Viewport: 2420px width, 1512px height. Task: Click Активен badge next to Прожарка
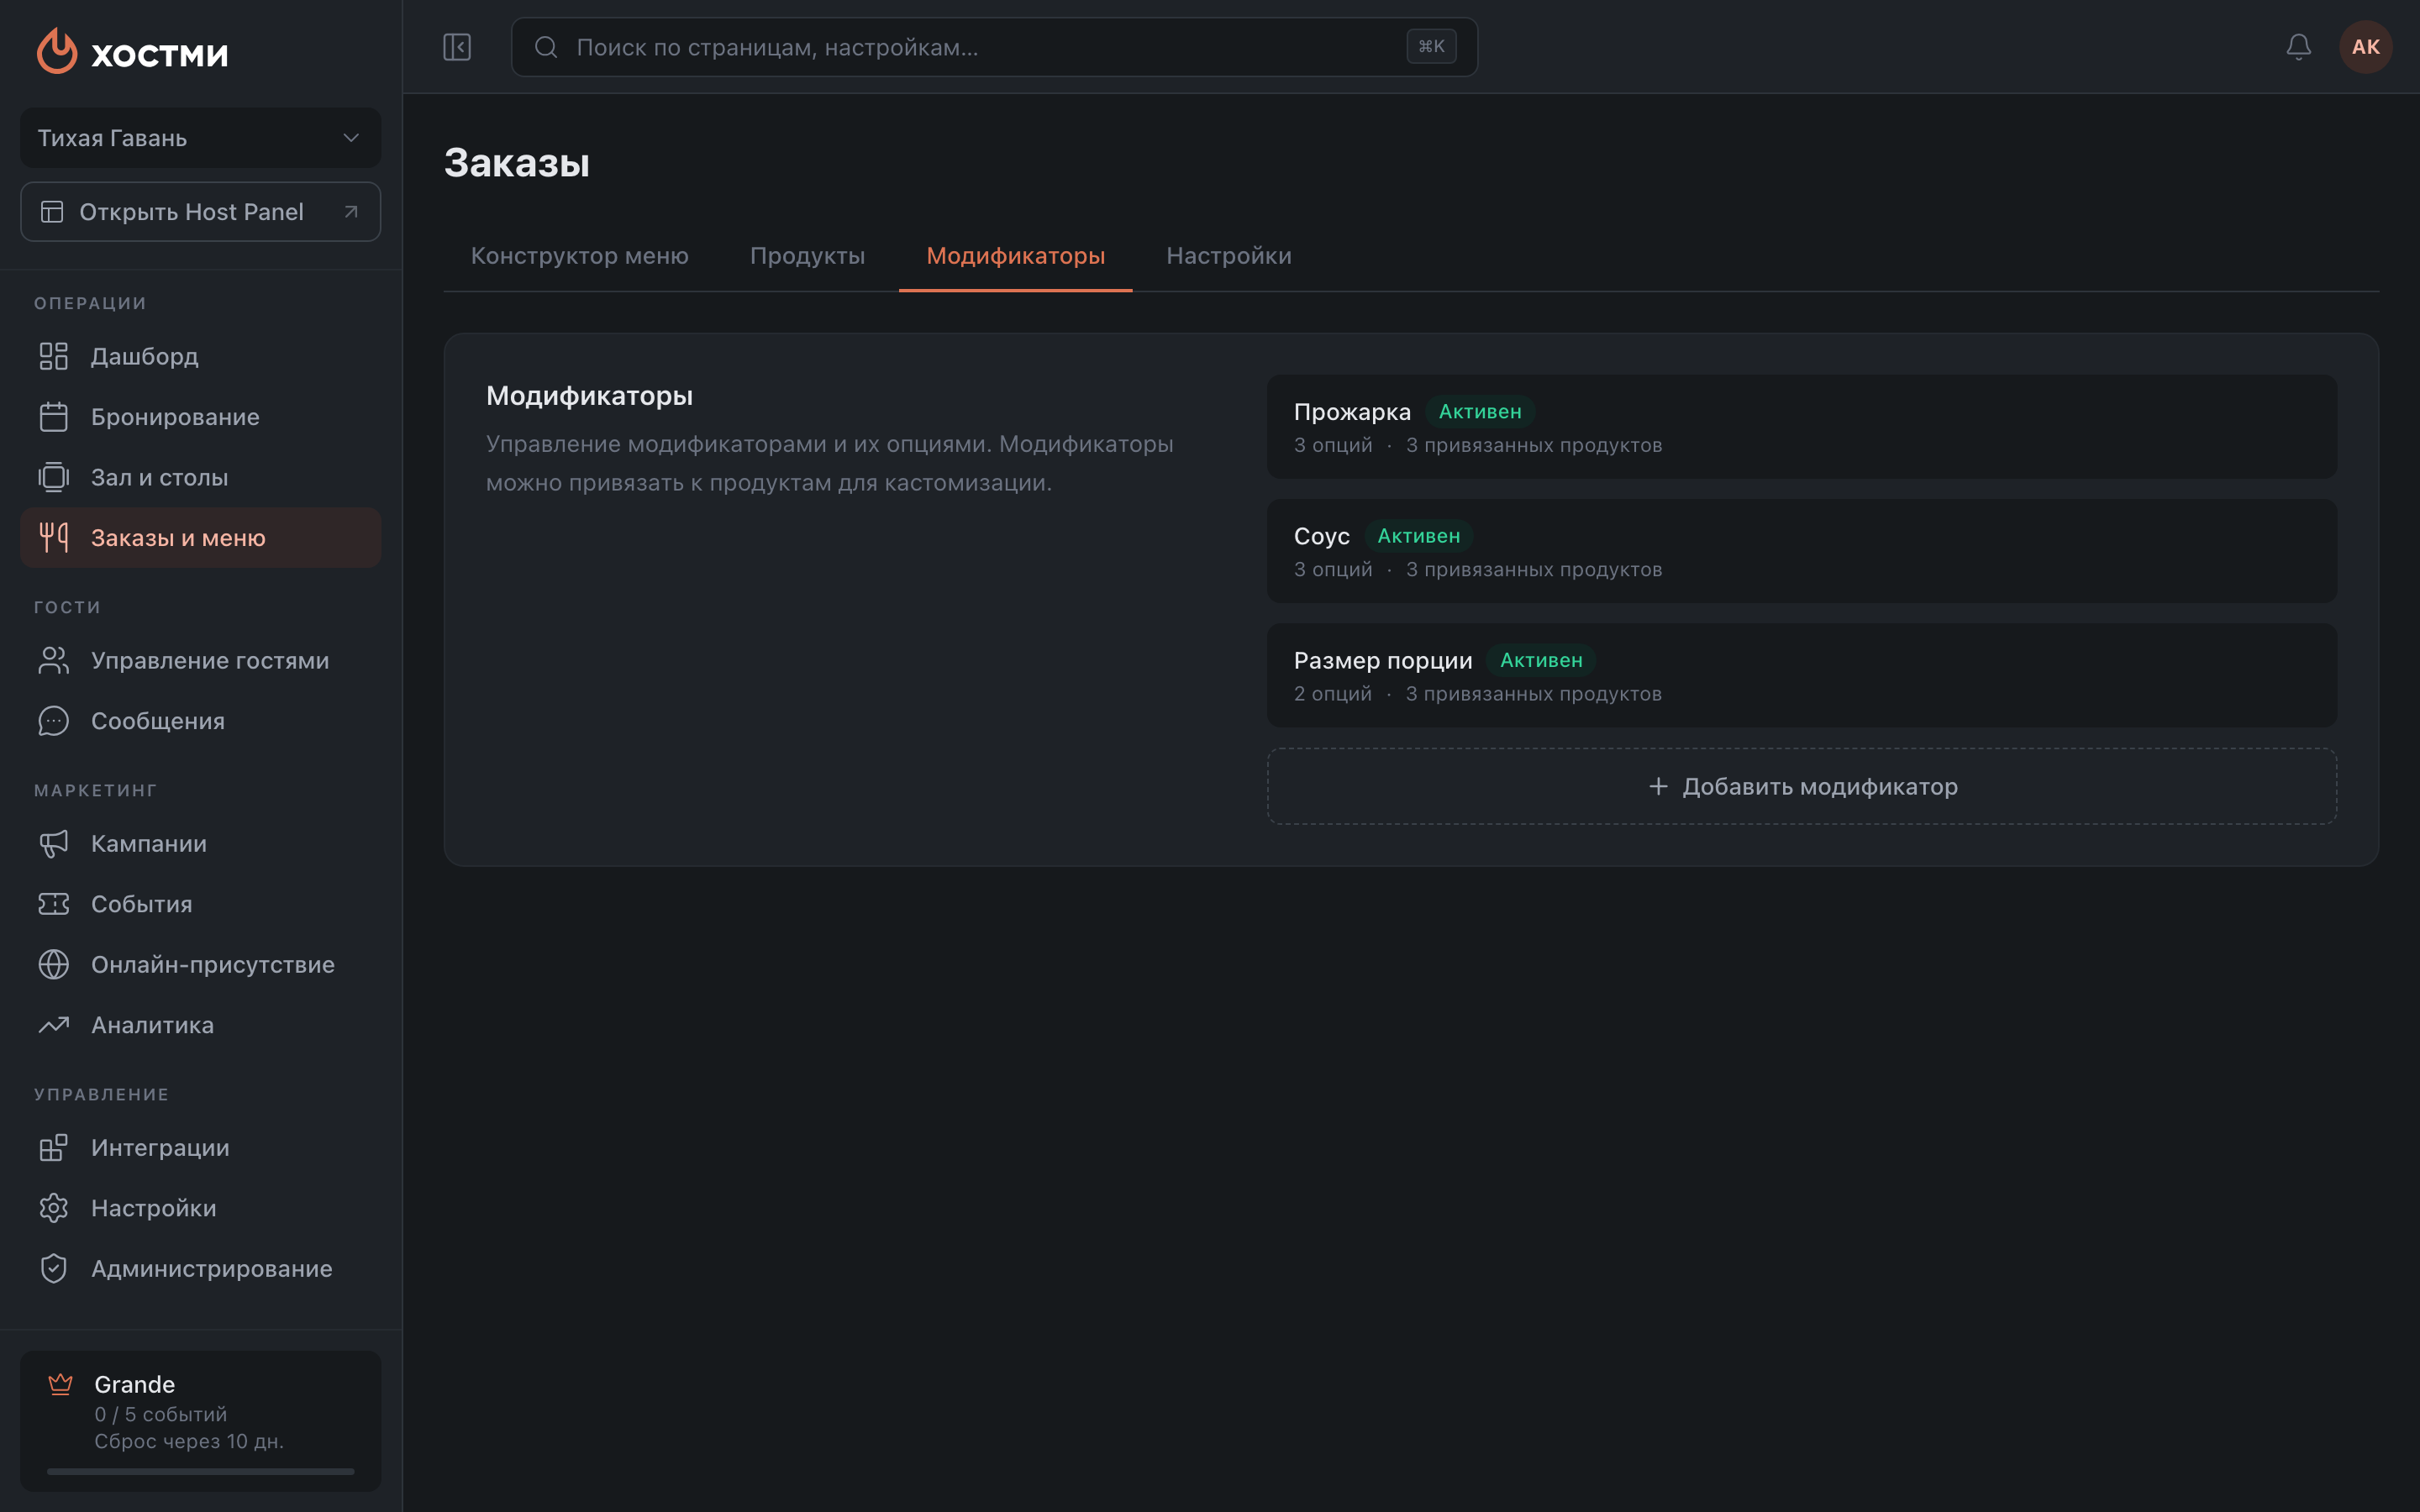[x=1480, y=412]
